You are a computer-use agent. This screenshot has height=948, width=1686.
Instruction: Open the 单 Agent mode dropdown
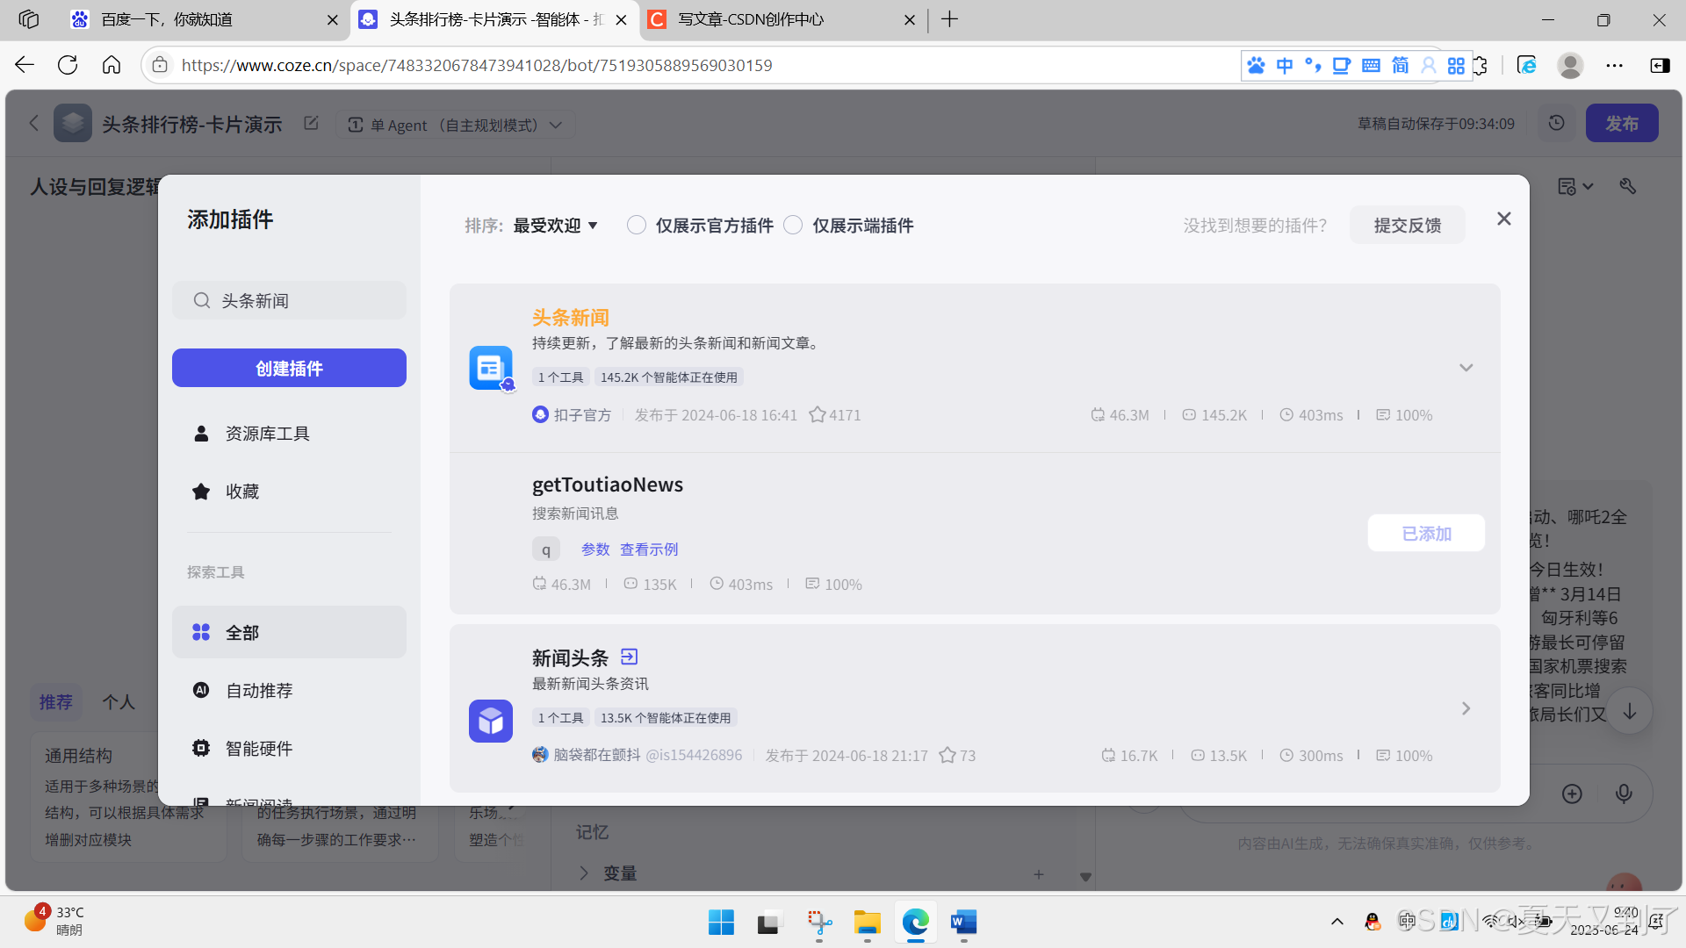point(456,125)
